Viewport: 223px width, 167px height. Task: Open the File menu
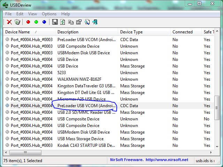[8, 14]
